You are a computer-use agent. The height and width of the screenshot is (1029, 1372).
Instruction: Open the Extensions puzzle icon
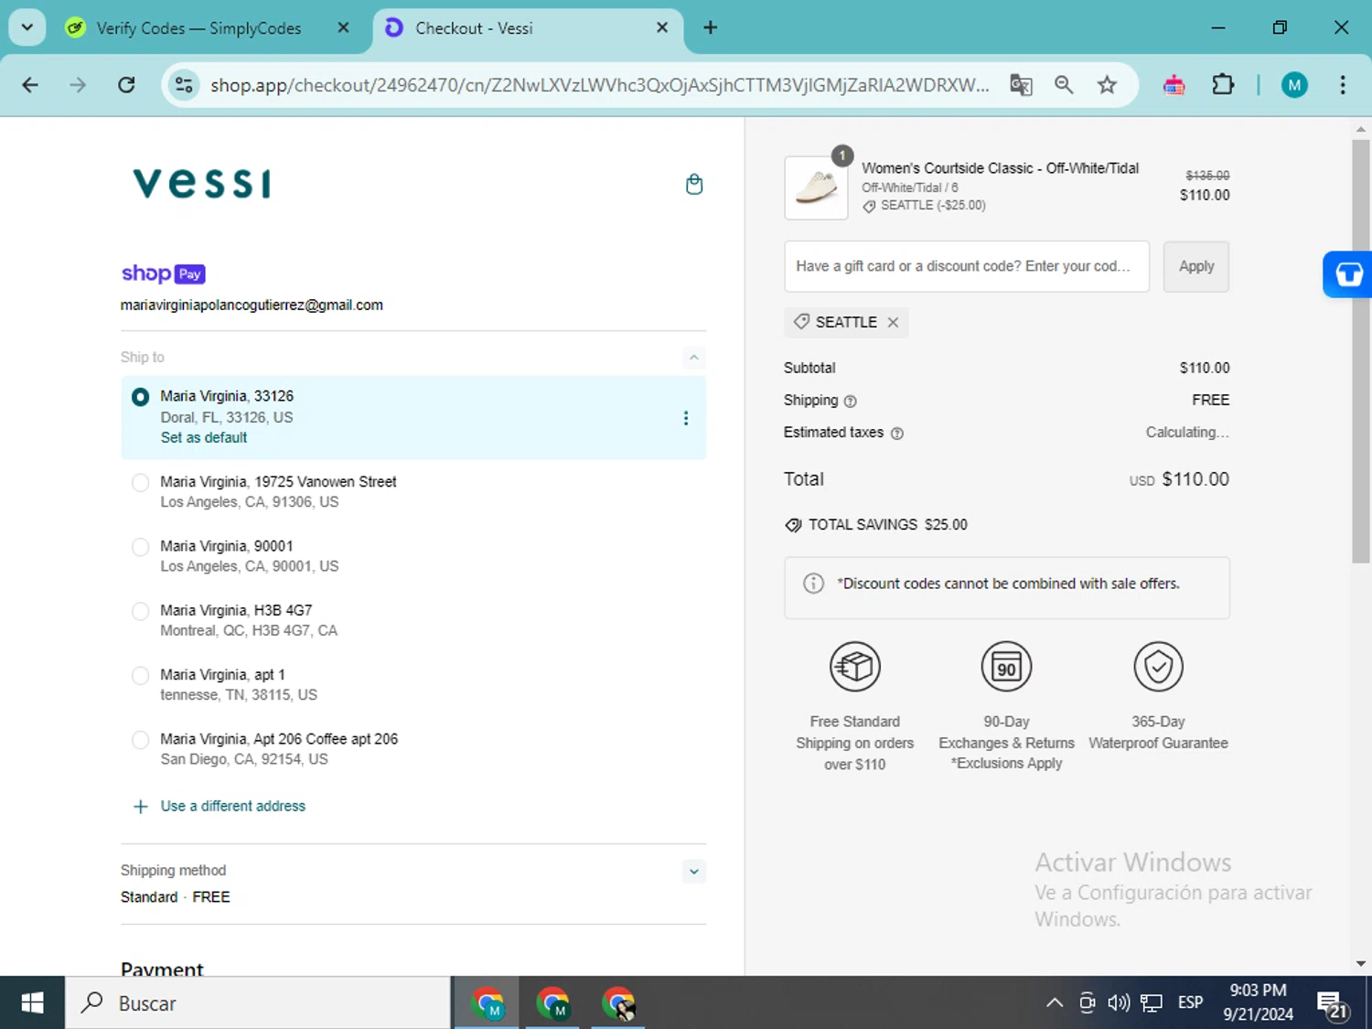coord(1223,85)
